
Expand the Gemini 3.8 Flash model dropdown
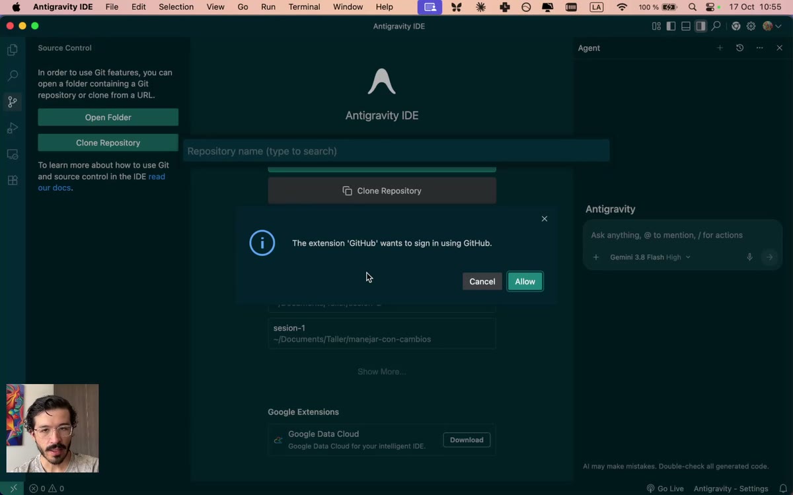(650, 257)
